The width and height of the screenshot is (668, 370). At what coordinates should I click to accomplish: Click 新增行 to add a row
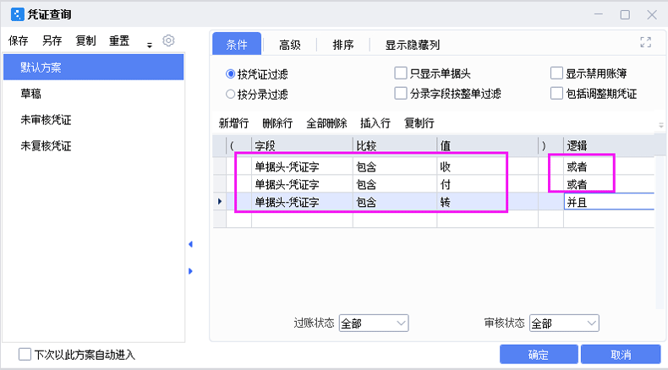click(x=233, y=123)
